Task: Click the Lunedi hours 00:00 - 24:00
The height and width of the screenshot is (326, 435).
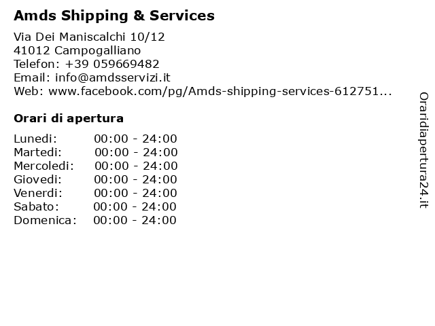Action: tap(135, 139)
